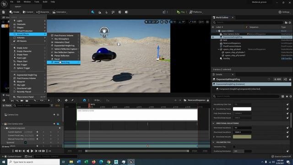Toggle the Volumetric Fog checkbox
This screenshot has width=293, height=165.
234,147
